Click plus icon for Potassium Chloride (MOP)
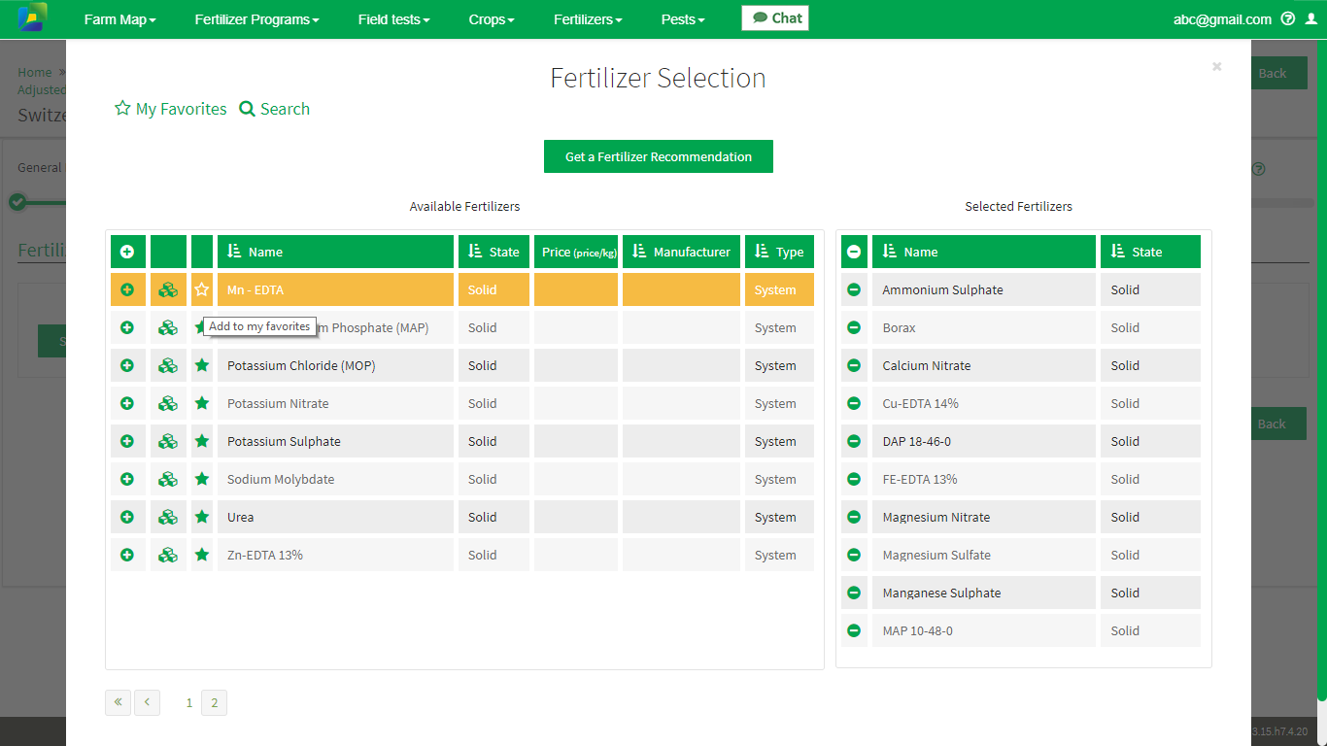 click(x=127, y=365)
